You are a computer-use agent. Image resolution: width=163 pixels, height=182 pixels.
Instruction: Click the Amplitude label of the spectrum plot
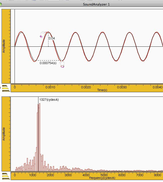coord(4,134)
